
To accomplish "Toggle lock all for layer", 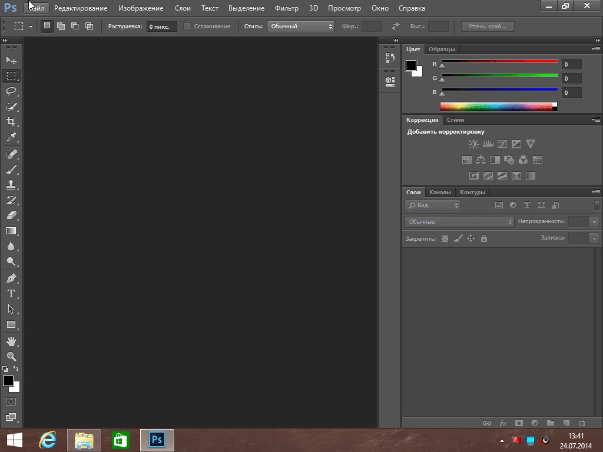I will (x=484, y=239).
